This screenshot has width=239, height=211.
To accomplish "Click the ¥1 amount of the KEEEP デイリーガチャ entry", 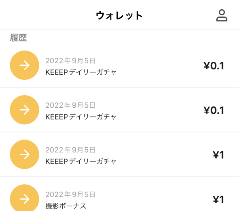I will click(218, 155).
